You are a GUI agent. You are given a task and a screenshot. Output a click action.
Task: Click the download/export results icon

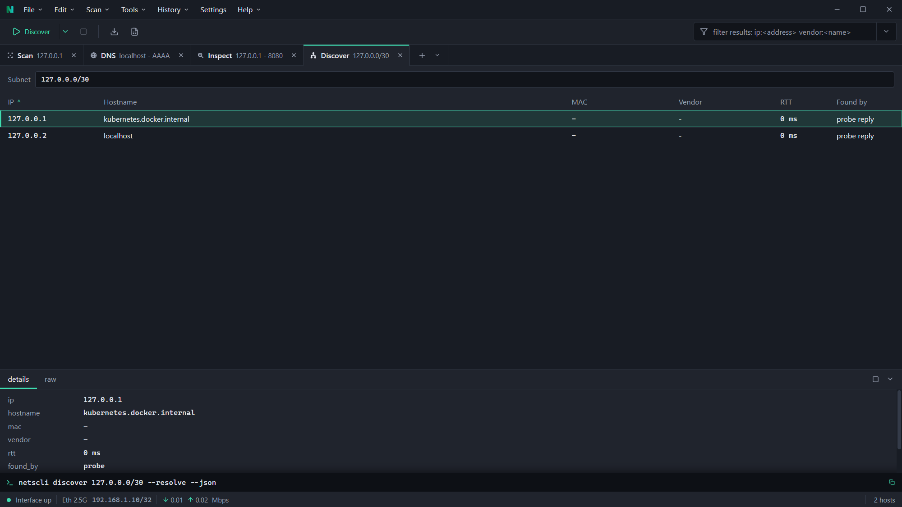click(x=114, y=32)
